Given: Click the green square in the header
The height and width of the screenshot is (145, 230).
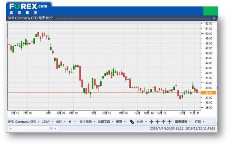Looking at the screenshot, I should click(x=211, y=11).
